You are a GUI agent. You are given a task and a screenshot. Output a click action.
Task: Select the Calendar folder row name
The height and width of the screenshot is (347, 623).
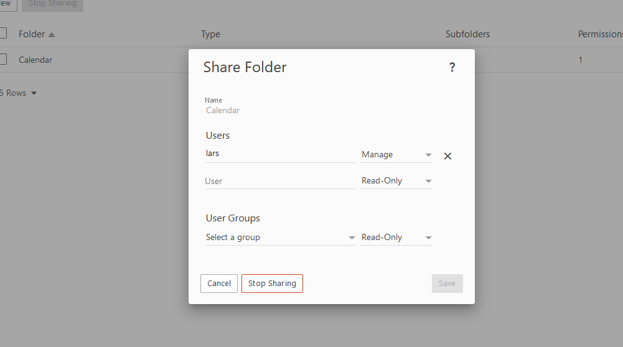click(x=35, y=60)
